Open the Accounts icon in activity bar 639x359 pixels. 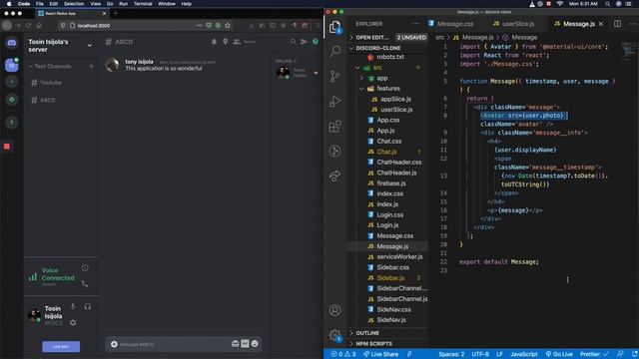pos(335,310)
